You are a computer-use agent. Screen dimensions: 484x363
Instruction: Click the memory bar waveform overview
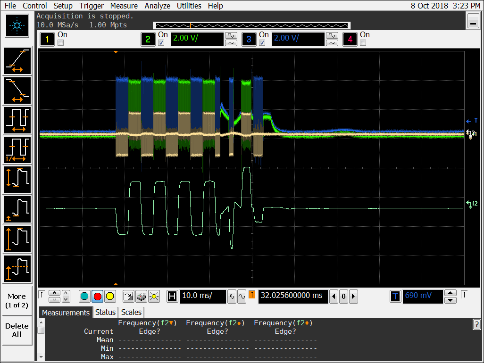pyautogui.click(x=252, y=25)
